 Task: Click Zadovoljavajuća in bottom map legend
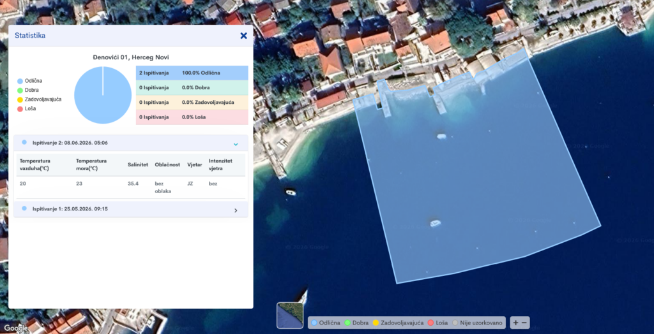[399, 323]
